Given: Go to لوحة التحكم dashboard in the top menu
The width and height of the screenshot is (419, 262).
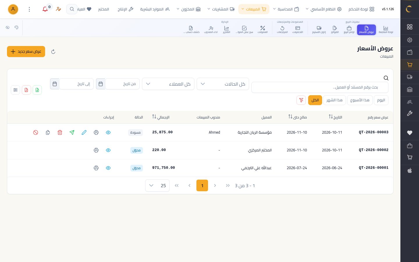Looking at the screenshot, I should [x=361, y=9].
